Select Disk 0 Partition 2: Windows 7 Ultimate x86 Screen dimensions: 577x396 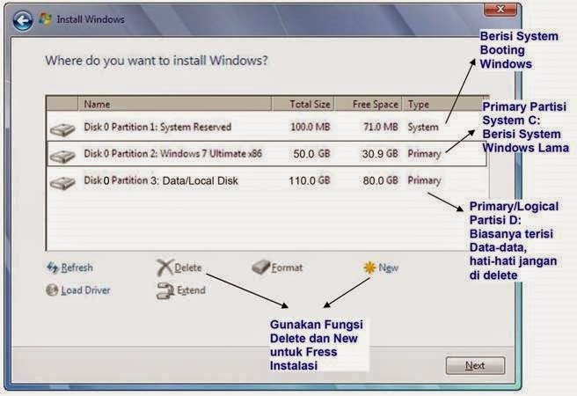pos(267,154)
